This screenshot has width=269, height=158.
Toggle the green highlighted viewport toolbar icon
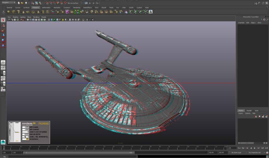coord(55,20)
